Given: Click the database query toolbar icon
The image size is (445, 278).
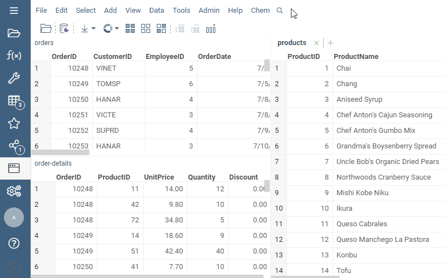Looking at the screenshot, I should (64, 28).
